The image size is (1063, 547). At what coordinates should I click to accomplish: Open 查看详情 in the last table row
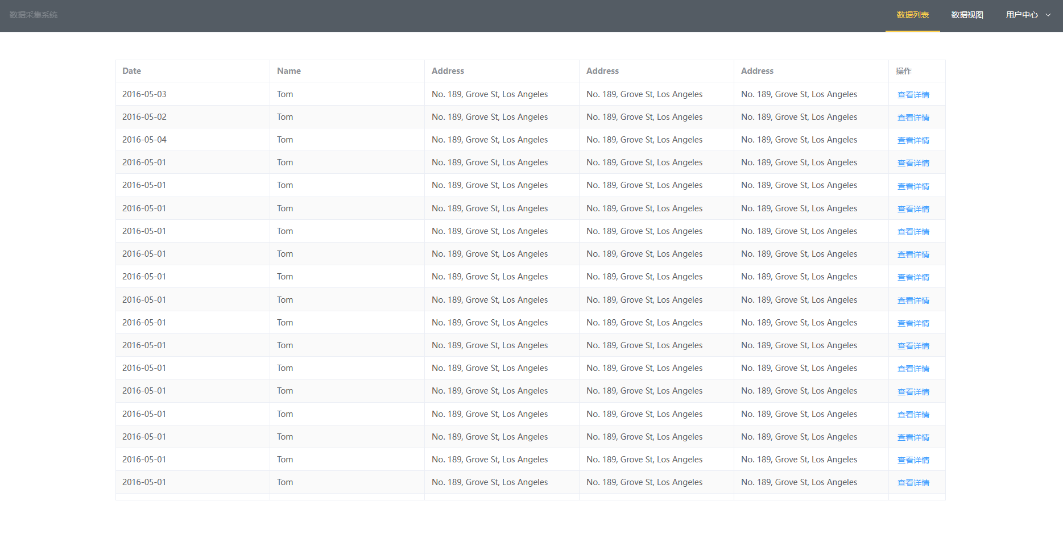913,483
